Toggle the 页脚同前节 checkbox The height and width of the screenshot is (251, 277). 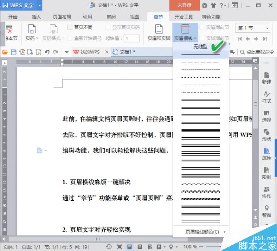click(202, 38)
